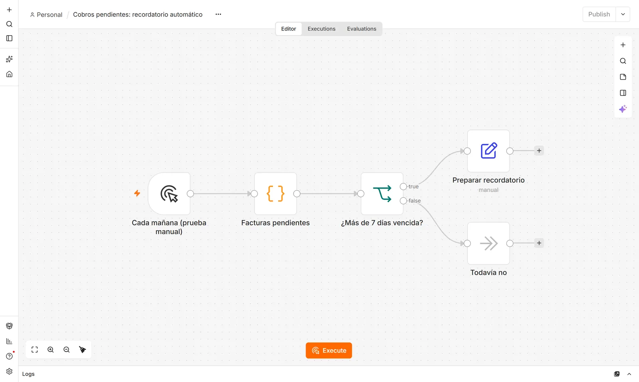The image size is (639, 382).
Task: Click the Execute workflow button
Action: pos(329,350)
